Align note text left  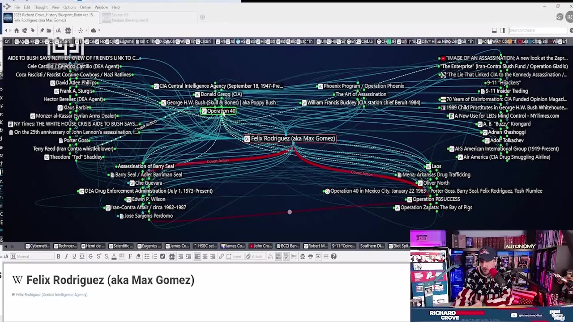click(197, 256)
